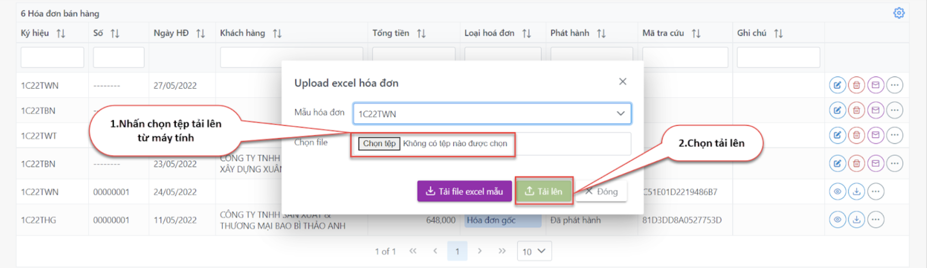Send email for 1C22TWN 27/05/2022 invoice
The width and height of the screenshot is (927, 268).
[875, 85]
